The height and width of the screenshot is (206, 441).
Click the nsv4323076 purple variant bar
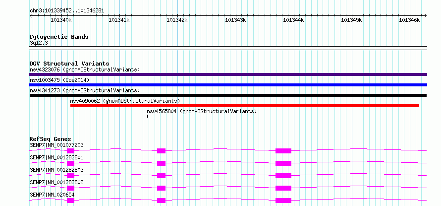[228, 74]
